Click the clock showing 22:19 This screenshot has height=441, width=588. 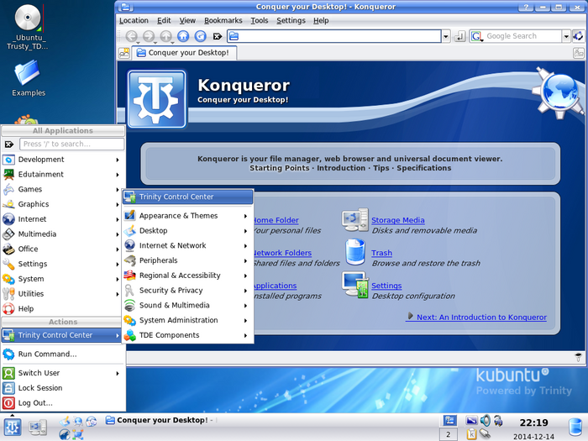(x=533, y=423)
